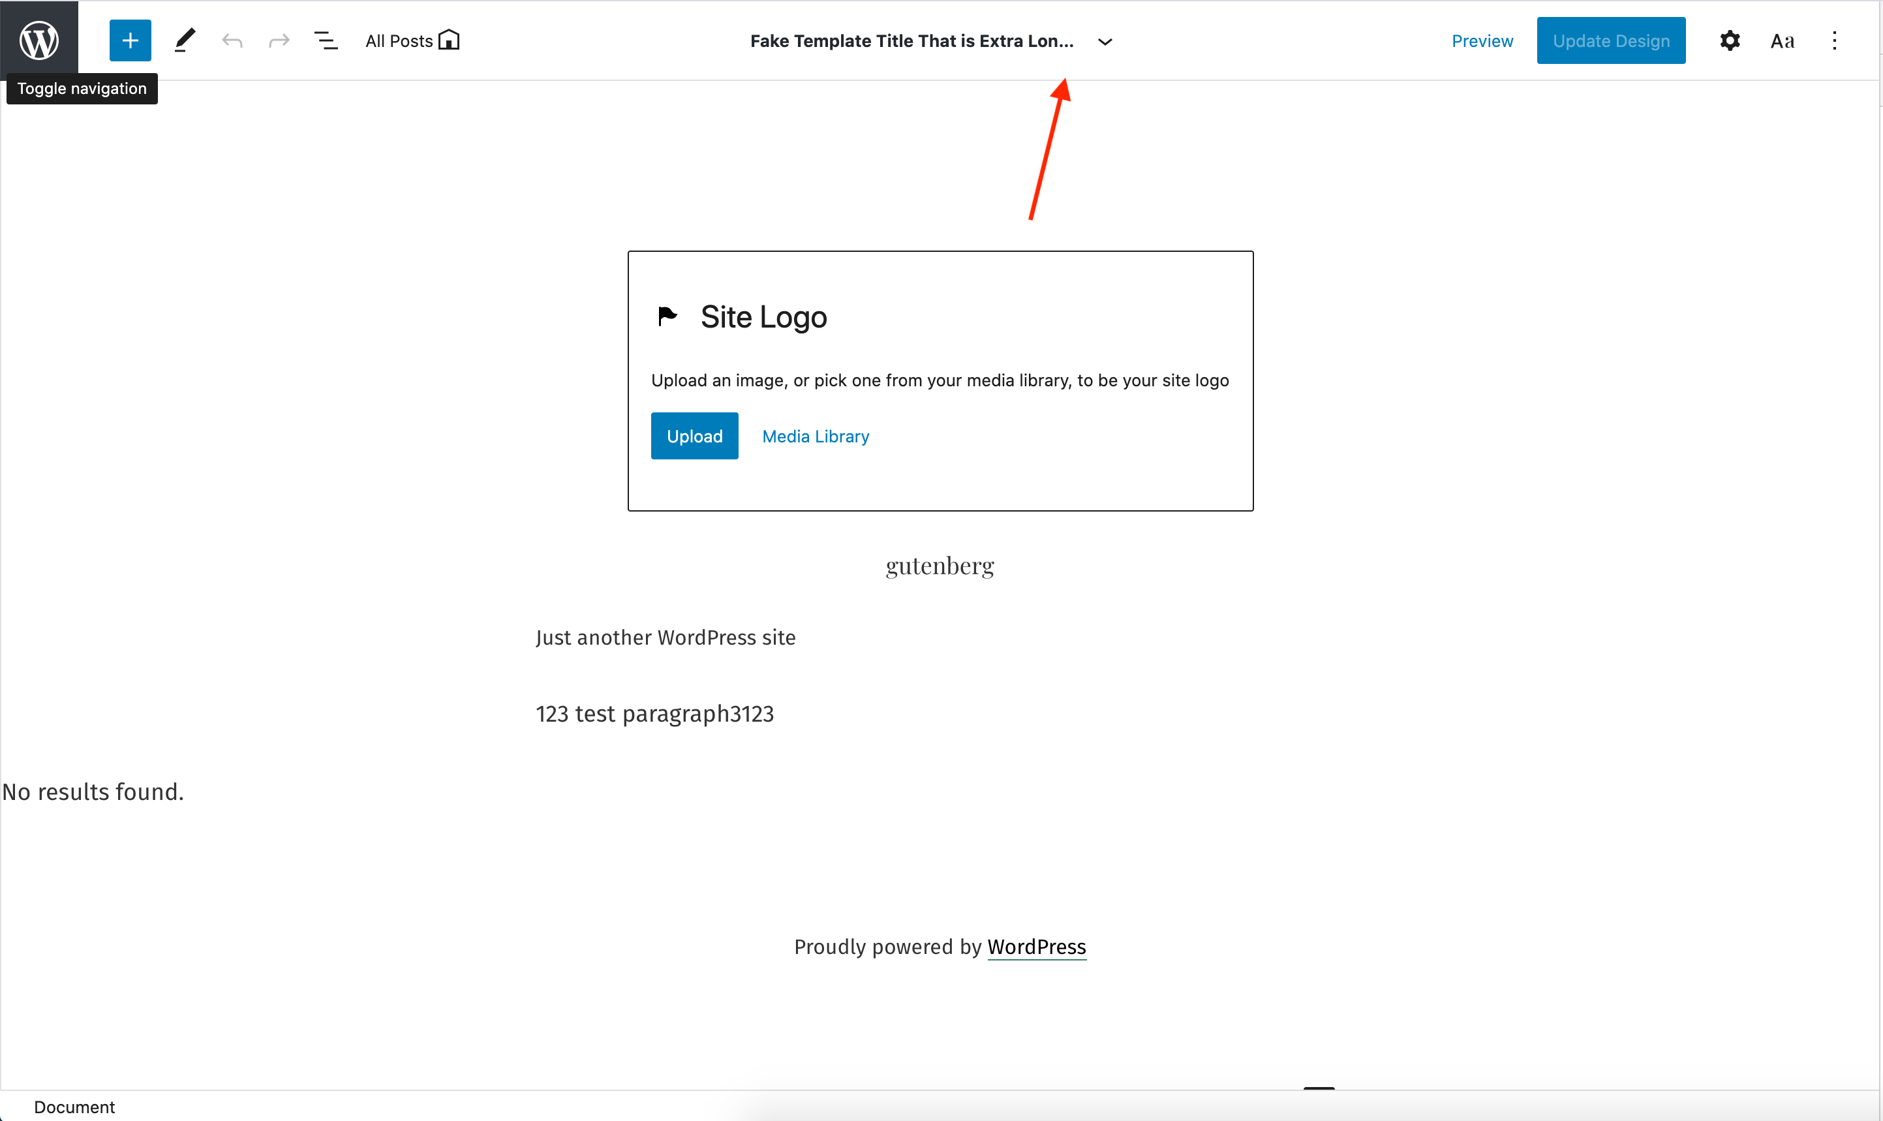The height and width of the screenshot is (1121, 1883).
Task: Click the Undo arrow icon
Action: coord(233,40)
